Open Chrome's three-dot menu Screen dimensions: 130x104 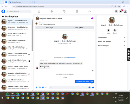point(128,6)
